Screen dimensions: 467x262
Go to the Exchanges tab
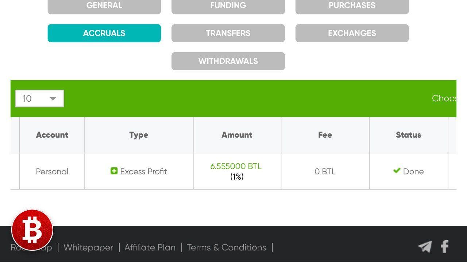[x=352, y=33]
